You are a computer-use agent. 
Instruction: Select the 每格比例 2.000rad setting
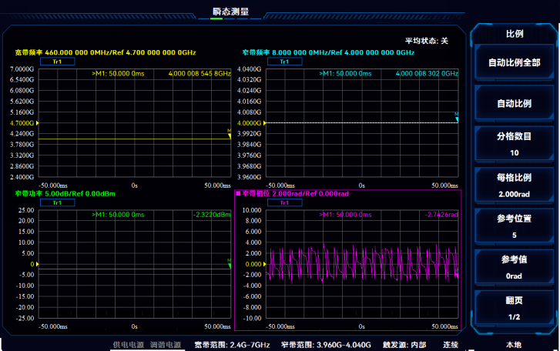pyautogui.click(x=514, y=185)
